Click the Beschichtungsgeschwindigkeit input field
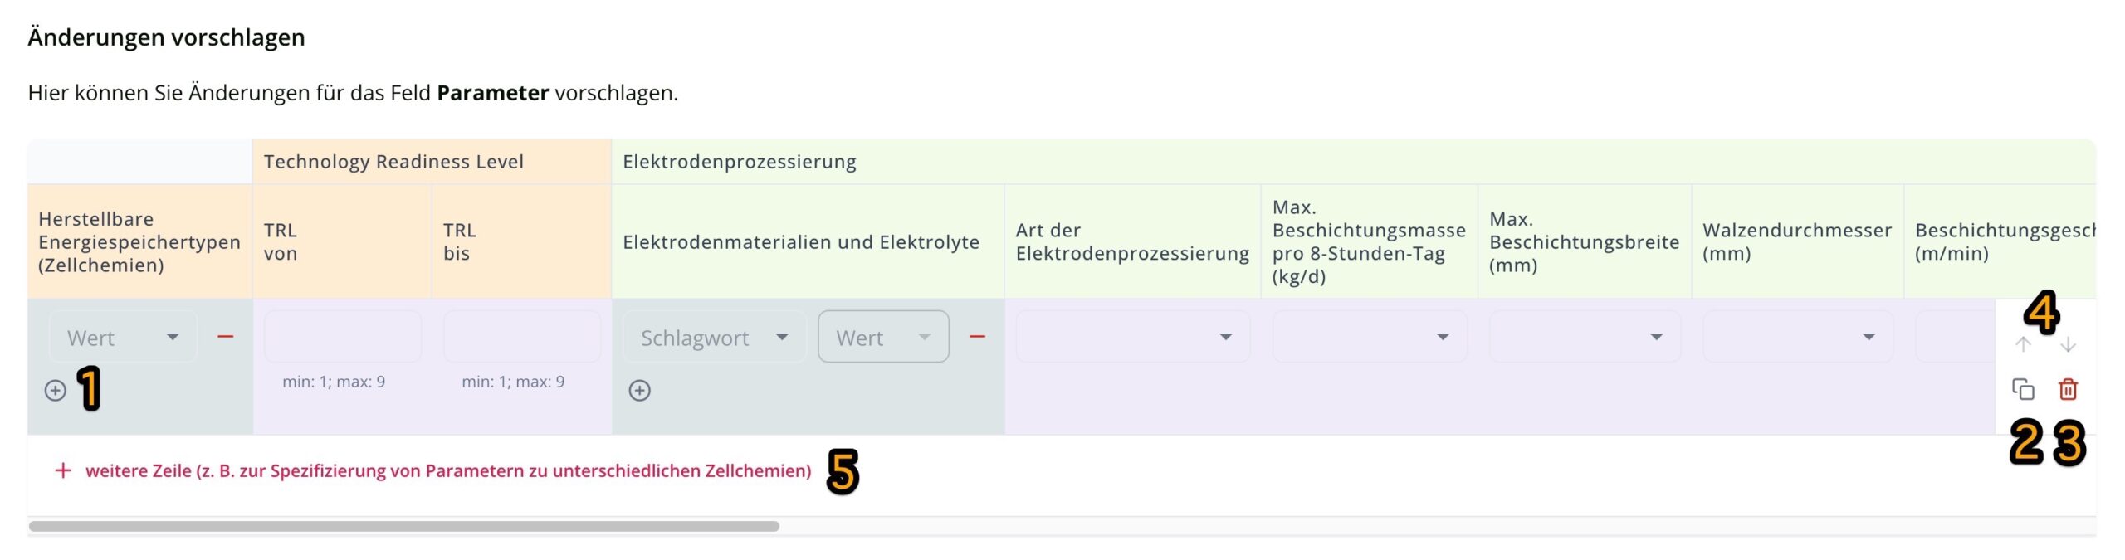2125x560 pixels. (x=1955, y=337)
